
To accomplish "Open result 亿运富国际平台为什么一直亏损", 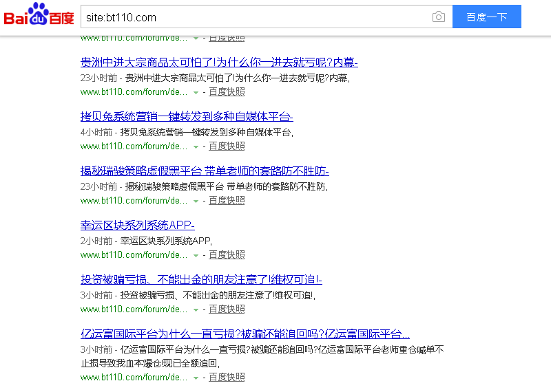I will [x=245, y=334].
